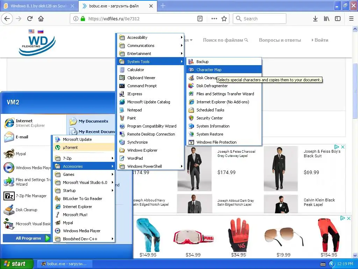Click the Windows Start button
358x269 pixels.
17,264
